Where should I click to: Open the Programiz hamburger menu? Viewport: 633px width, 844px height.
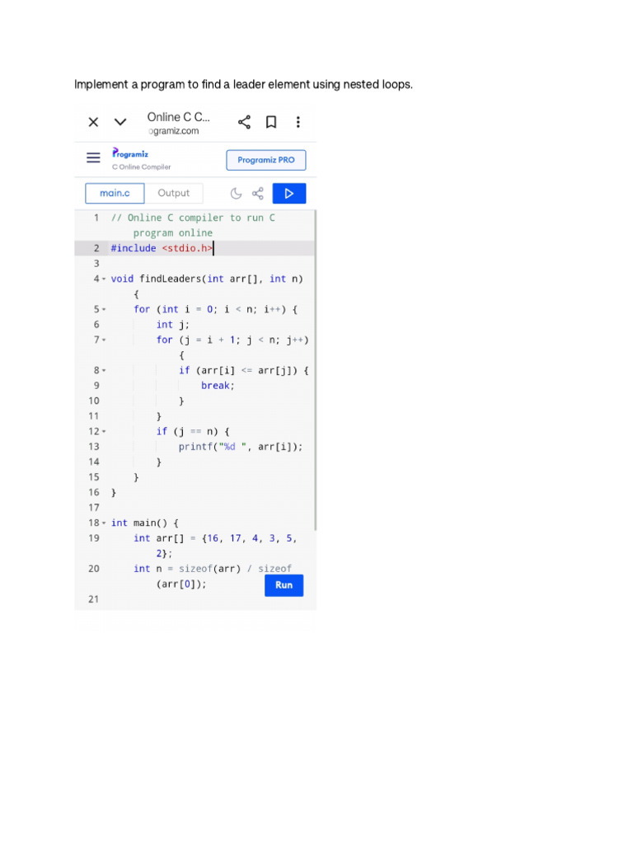click(x=93, y=157)
